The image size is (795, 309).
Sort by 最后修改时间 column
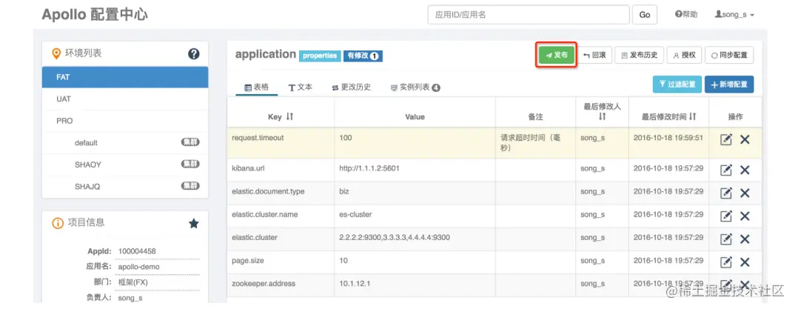(693, 116)
